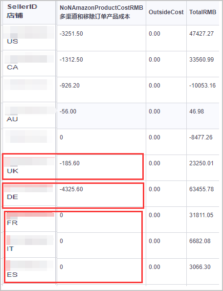Image resolution: width=223 pixels, height=291 pixels.
Task: Select the ES store cell
Action: point(29,271)
